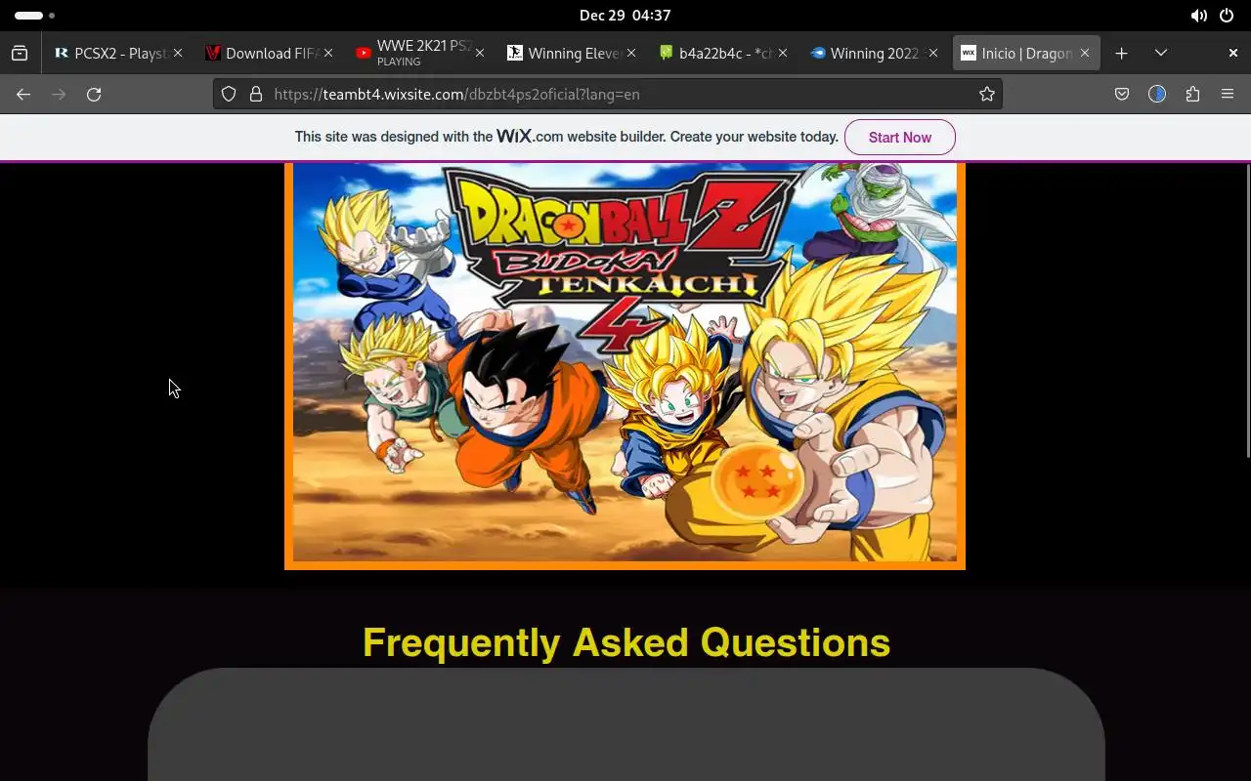This screenshot has height=781, width=1251.
Task: Expand the list all tabs chevron
Action: click(x=1161, y=54)
